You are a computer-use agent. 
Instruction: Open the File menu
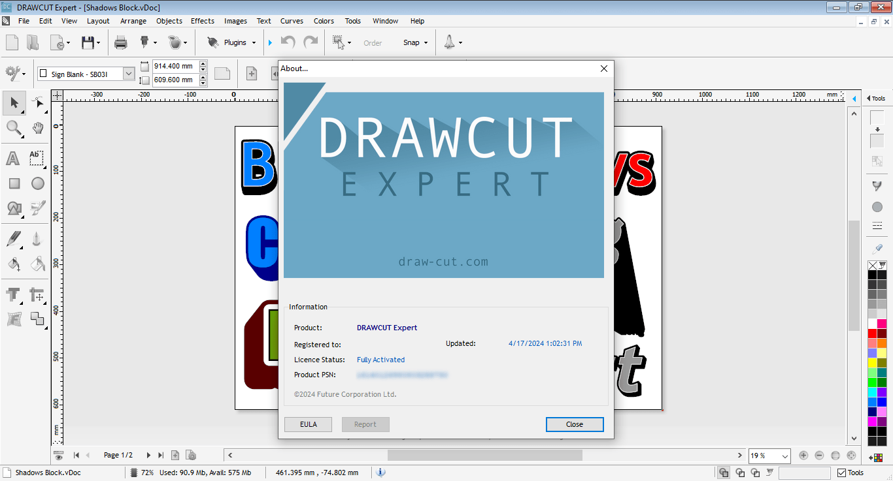(24, 21)
